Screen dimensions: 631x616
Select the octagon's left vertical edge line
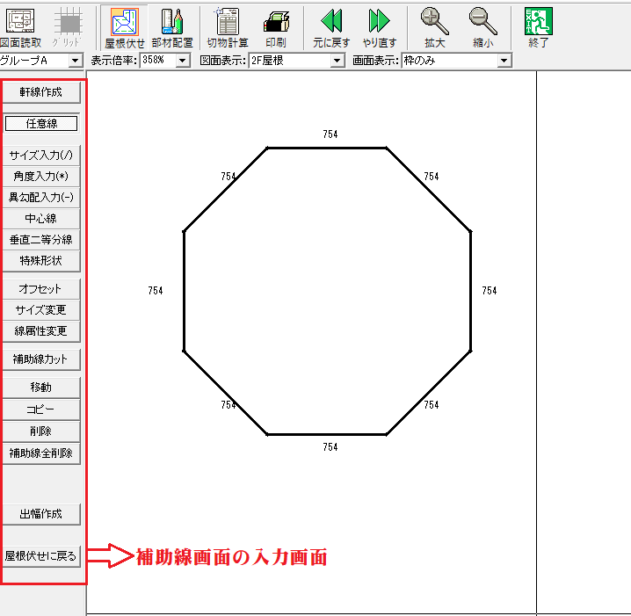[184, 291]
